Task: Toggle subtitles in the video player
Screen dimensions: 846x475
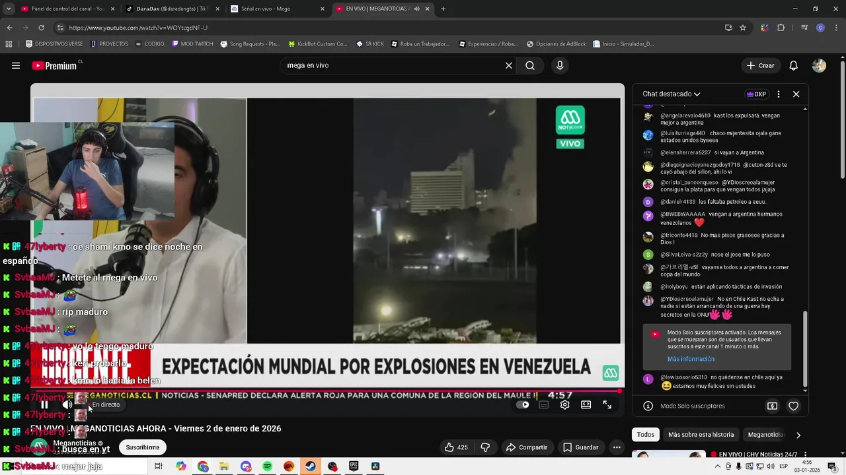Action: pyautogui.click(x=543, y=404)
